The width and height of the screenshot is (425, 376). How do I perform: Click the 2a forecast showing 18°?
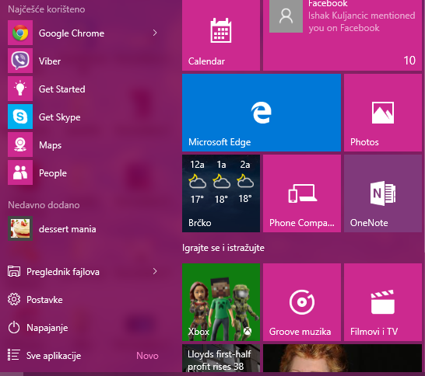[x=245, y=182]
